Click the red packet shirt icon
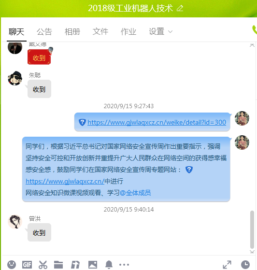Viewport: 257px width, 270px height. (75, 265)
